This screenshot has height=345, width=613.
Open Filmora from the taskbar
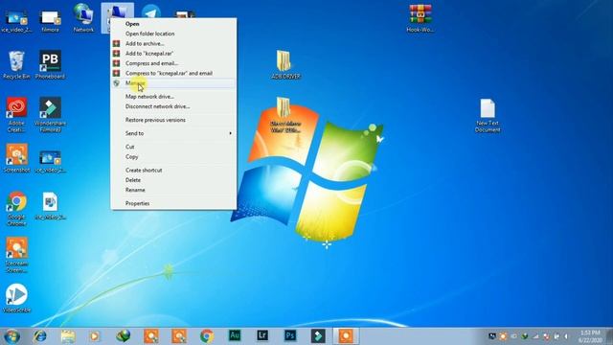click(x=318, y=335)
